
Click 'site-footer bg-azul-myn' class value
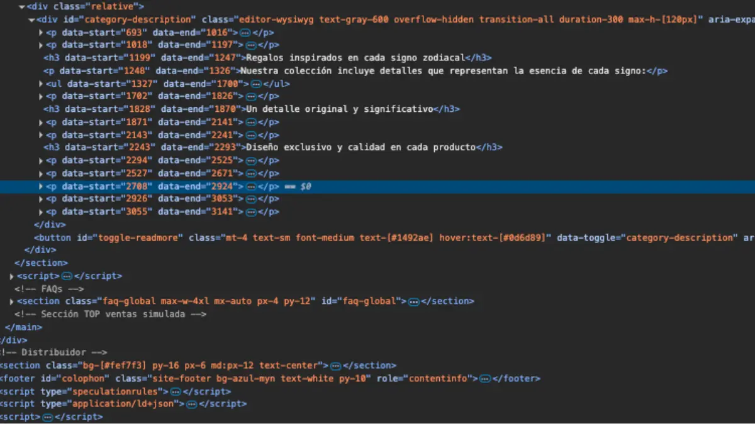[211, 379]
